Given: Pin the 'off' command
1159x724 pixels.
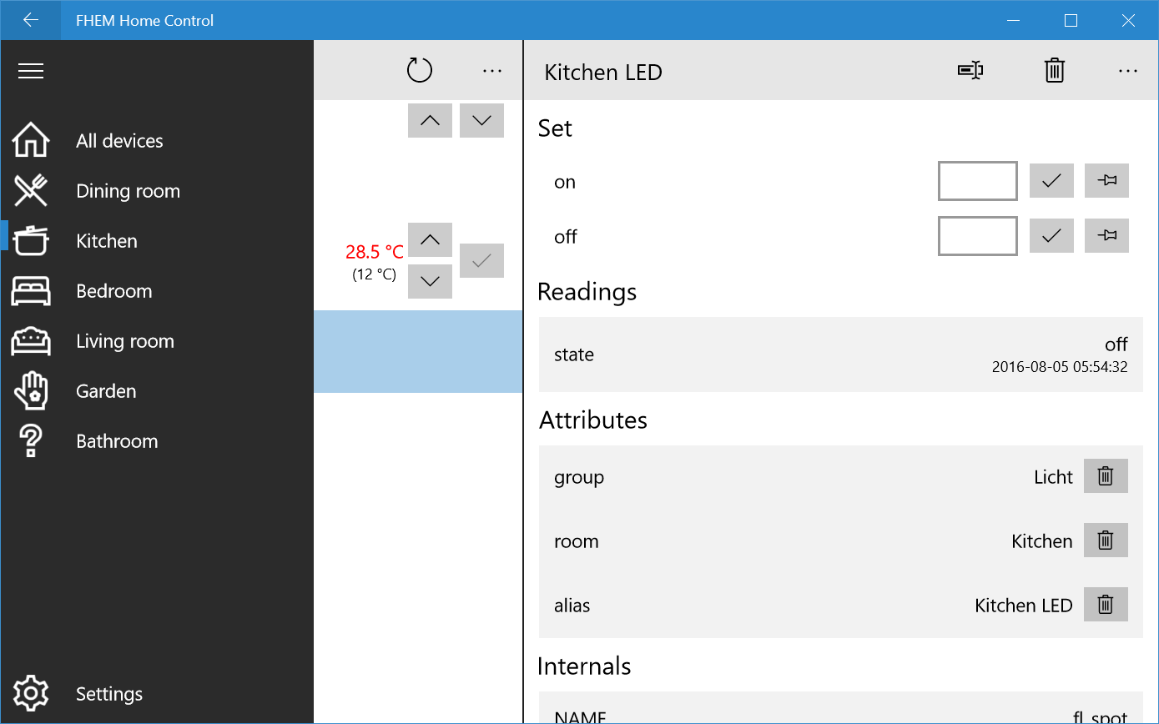Looking at the screenshot, I should click(1106, 235).
